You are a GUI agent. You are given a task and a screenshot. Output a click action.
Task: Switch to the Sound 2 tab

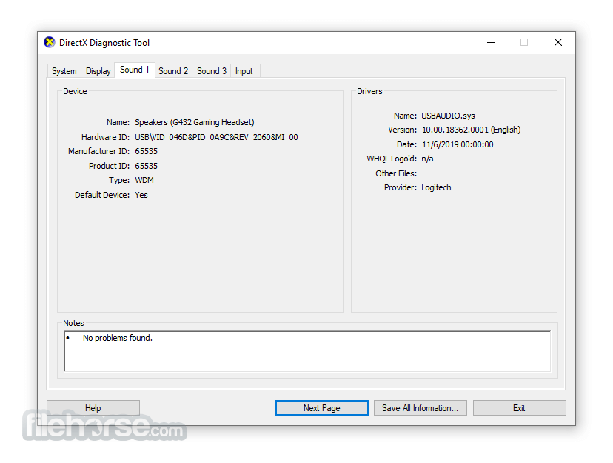point(173,71)
